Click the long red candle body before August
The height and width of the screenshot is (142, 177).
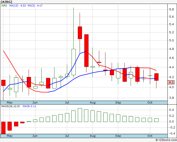pyautogui.click(x=86, y=50)
